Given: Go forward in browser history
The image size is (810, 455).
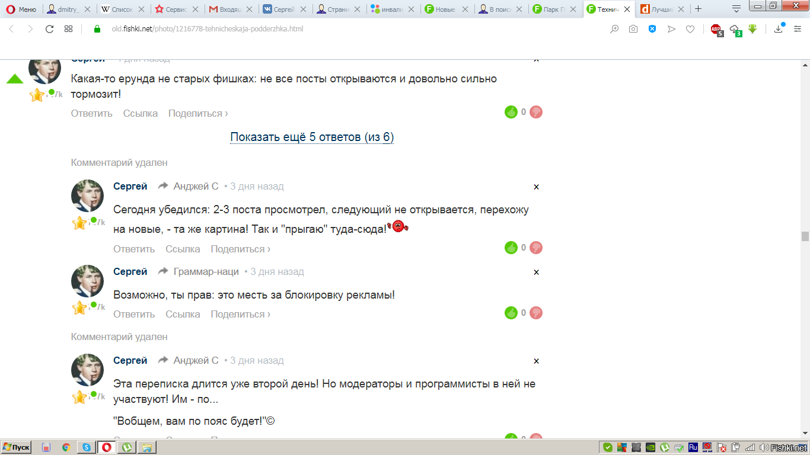Looking at the screenshot, I should click(x=30, y=29).
